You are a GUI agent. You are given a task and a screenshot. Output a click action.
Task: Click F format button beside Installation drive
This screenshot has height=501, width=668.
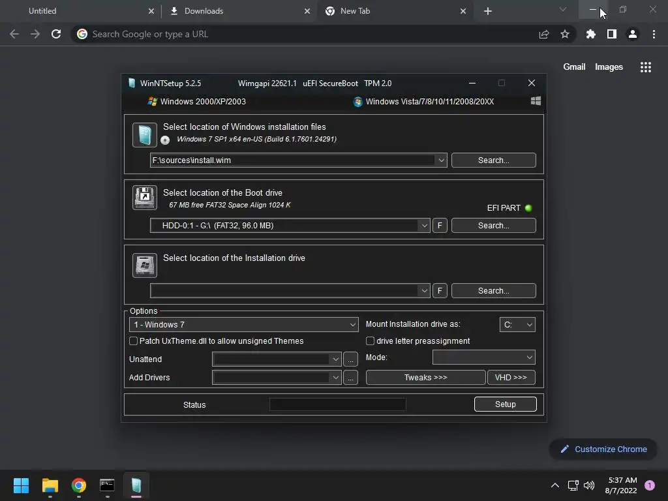pyautogui.click(x=440, y=290)
